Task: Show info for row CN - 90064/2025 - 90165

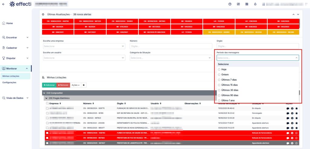Action: pos(292,113)
